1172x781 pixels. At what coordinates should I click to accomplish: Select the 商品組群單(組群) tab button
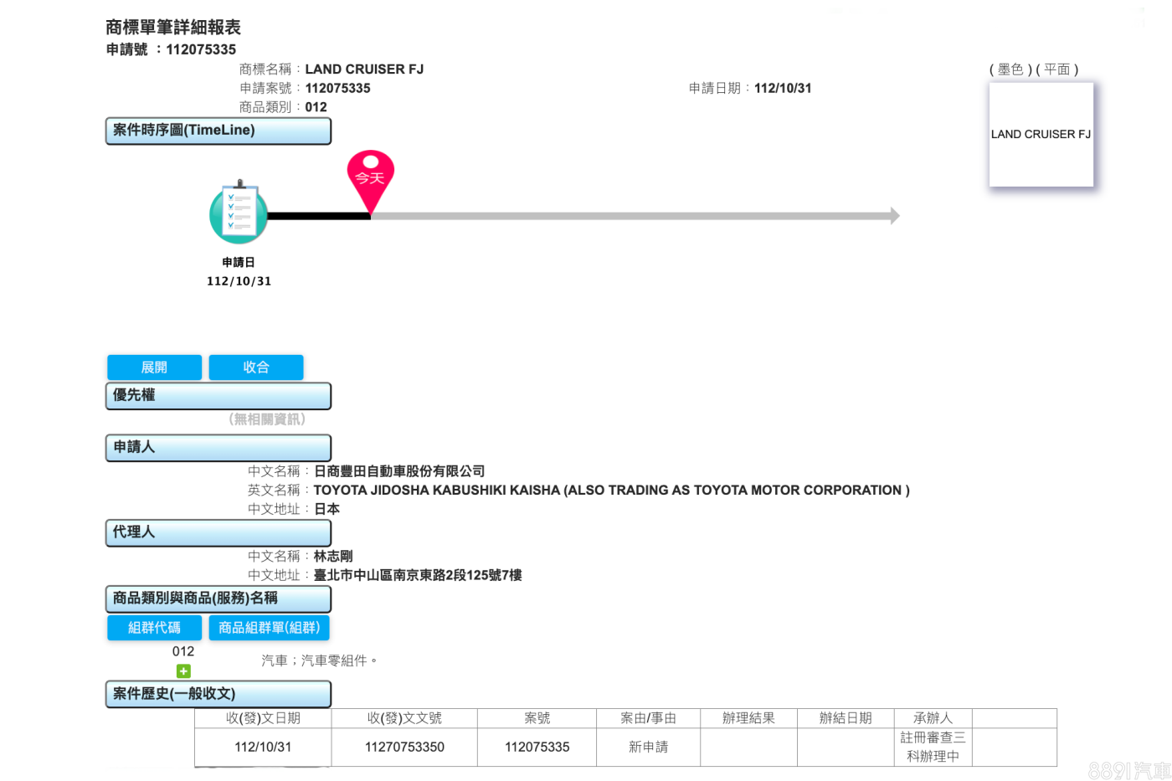[270, 628]
